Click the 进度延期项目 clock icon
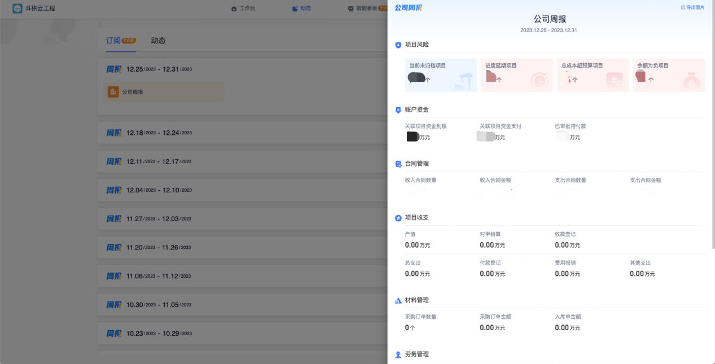Image resolution: width=715 pixels, height=364 pixels. pos(540,82)
